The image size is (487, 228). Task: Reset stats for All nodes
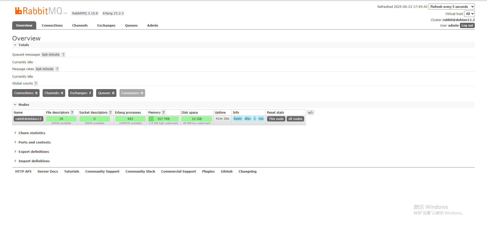(x=295, y=119)
